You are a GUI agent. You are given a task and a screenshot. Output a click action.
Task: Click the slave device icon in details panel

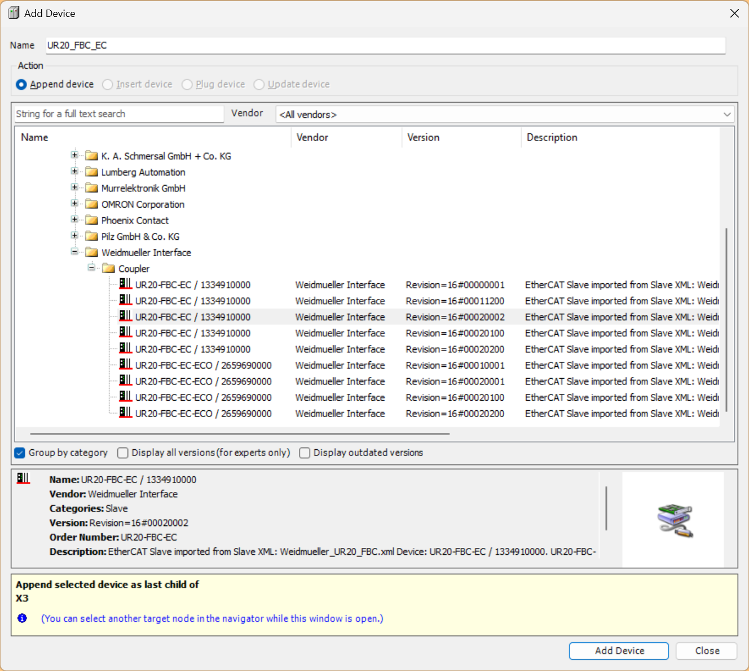(23, 479)
